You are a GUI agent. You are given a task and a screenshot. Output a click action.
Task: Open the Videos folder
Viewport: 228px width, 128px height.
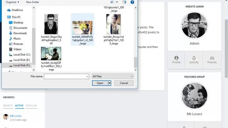(x=17, y=49)
